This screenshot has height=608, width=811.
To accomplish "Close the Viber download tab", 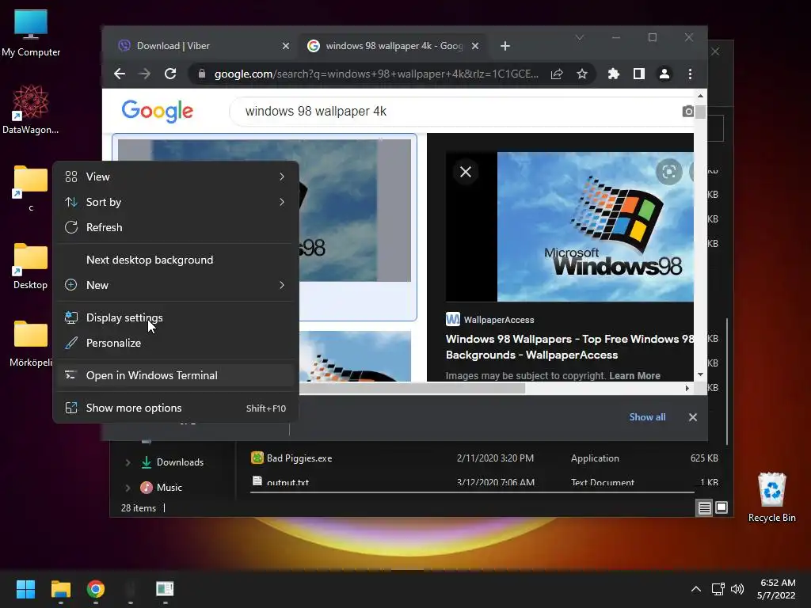I will pos(285,46).
